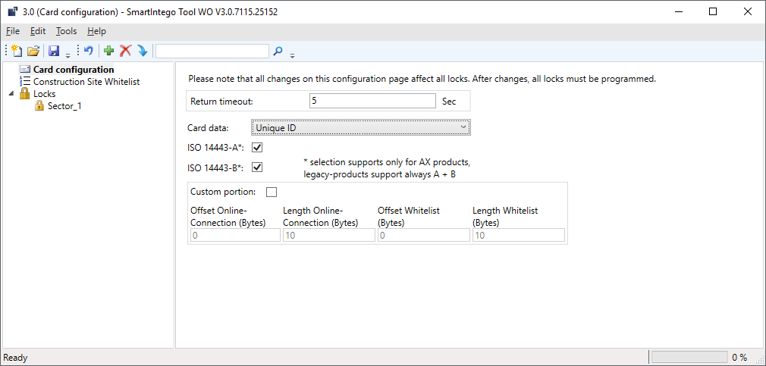The image size is (766, 366).
Task: Click the Save floppy disk icon
Action: coord(54,51)
